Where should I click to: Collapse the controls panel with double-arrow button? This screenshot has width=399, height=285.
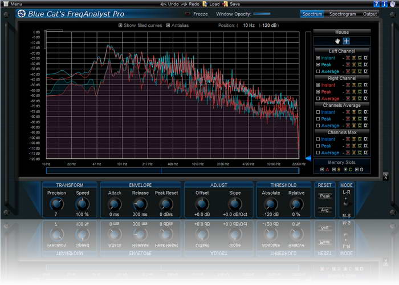tap(385, 176)
